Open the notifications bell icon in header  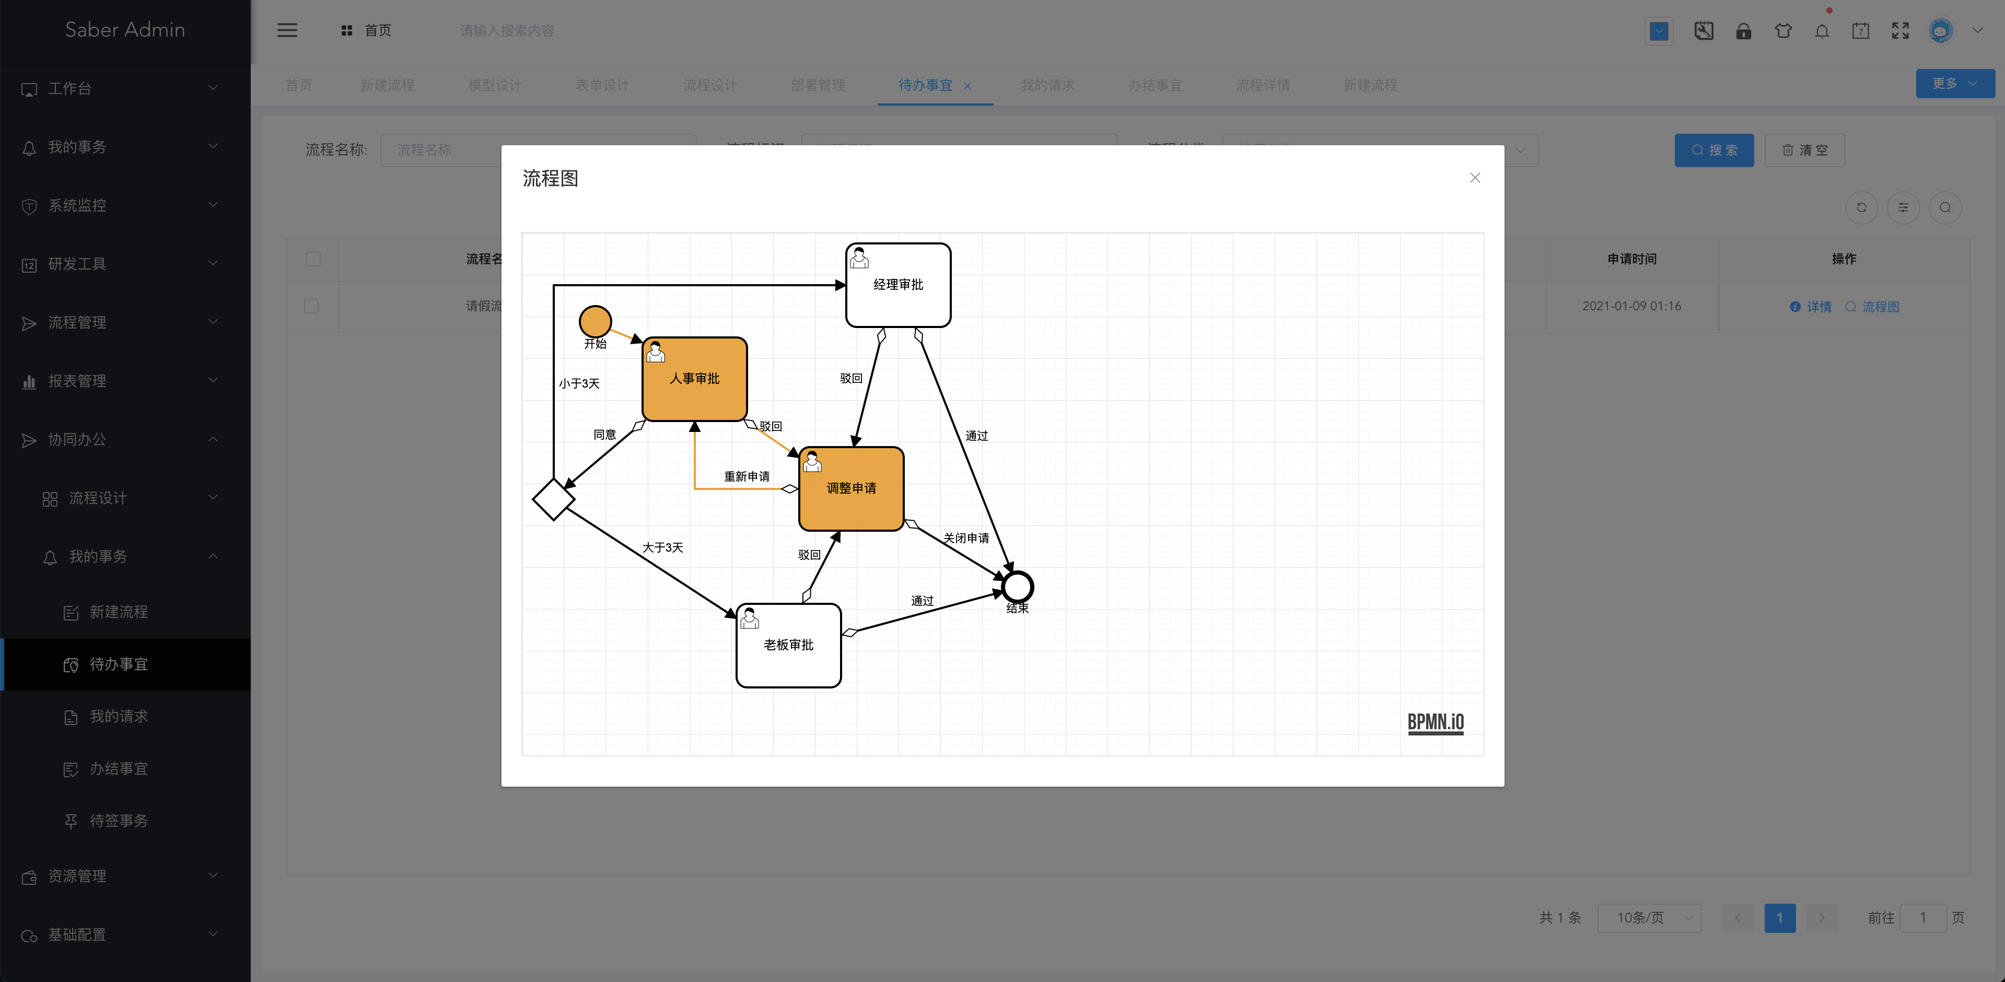click(1822, 31)
